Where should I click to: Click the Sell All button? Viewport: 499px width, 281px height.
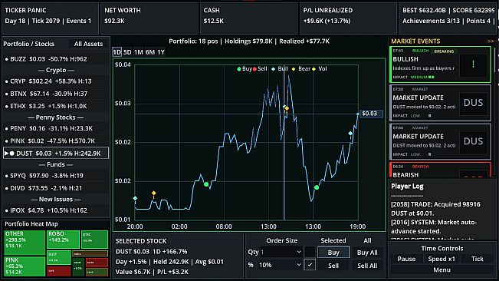pos(367,266)
